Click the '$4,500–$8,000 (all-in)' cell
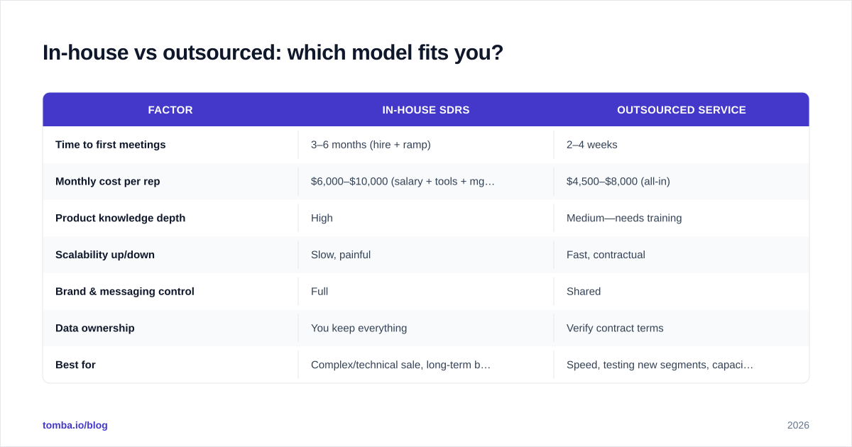852x447 pixels. pos(682,182)
